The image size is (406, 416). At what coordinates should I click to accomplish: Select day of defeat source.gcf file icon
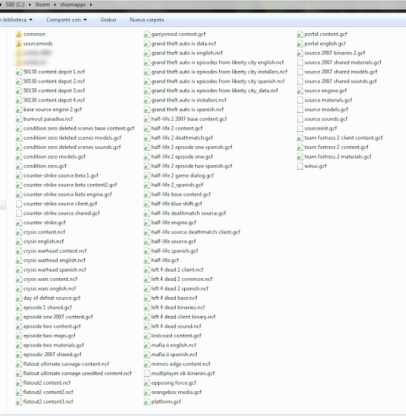click(x=19, y=298)
